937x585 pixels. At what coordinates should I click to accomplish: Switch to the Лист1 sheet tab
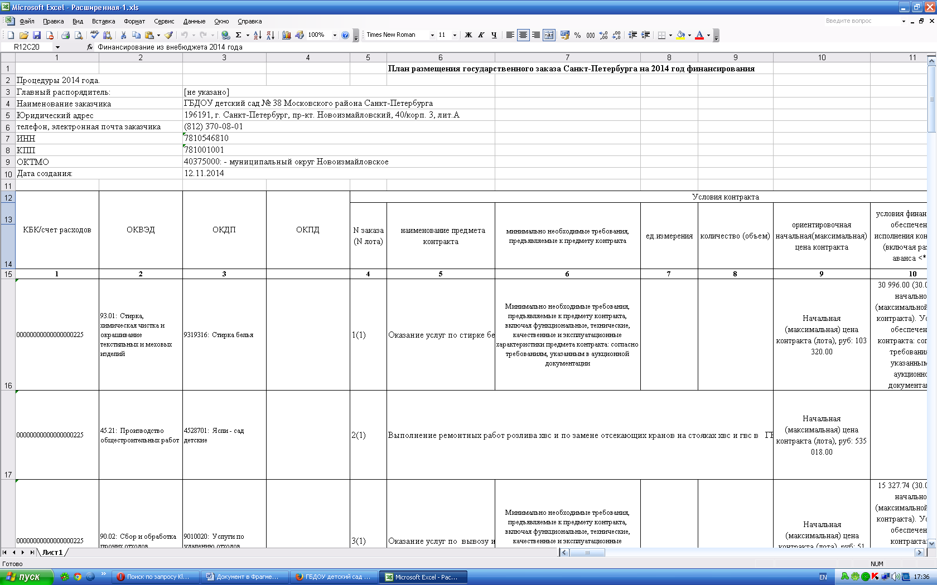click(52, 552)
